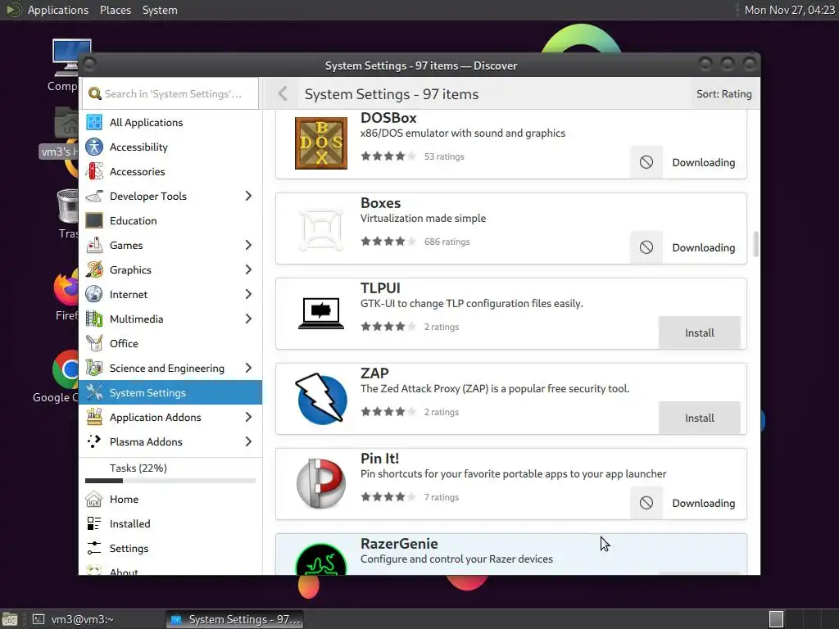This screenshot has height=629, width=839.
Task: Open the Places menu
Action: pos(116,10)
